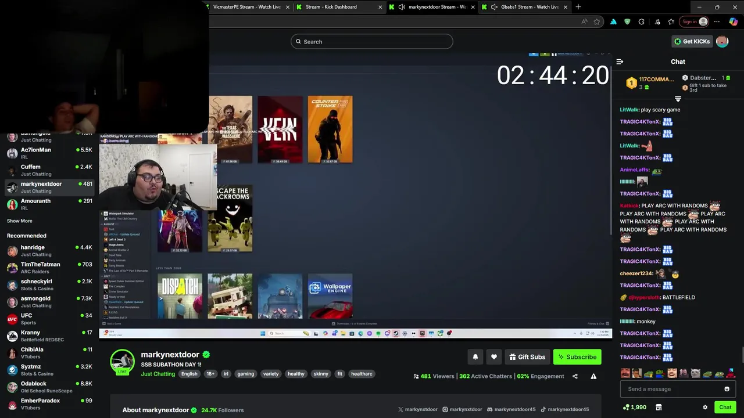Click the Wallpaper Engine cover in the stream
The height and width of the screenshot is (418, 744).
click(x=330, y=296)
